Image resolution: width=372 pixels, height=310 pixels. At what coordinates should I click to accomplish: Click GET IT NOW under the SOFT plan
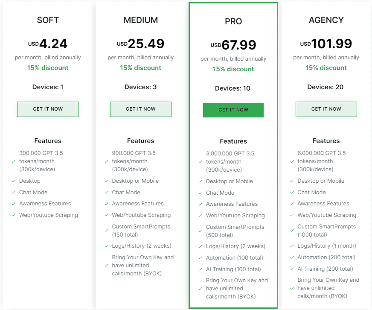(x=47, y=109)
